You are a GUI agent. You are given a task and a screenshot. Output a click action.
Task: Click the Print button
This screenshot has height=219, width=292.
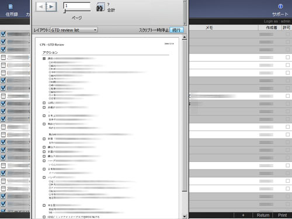[x=282, y=215]
